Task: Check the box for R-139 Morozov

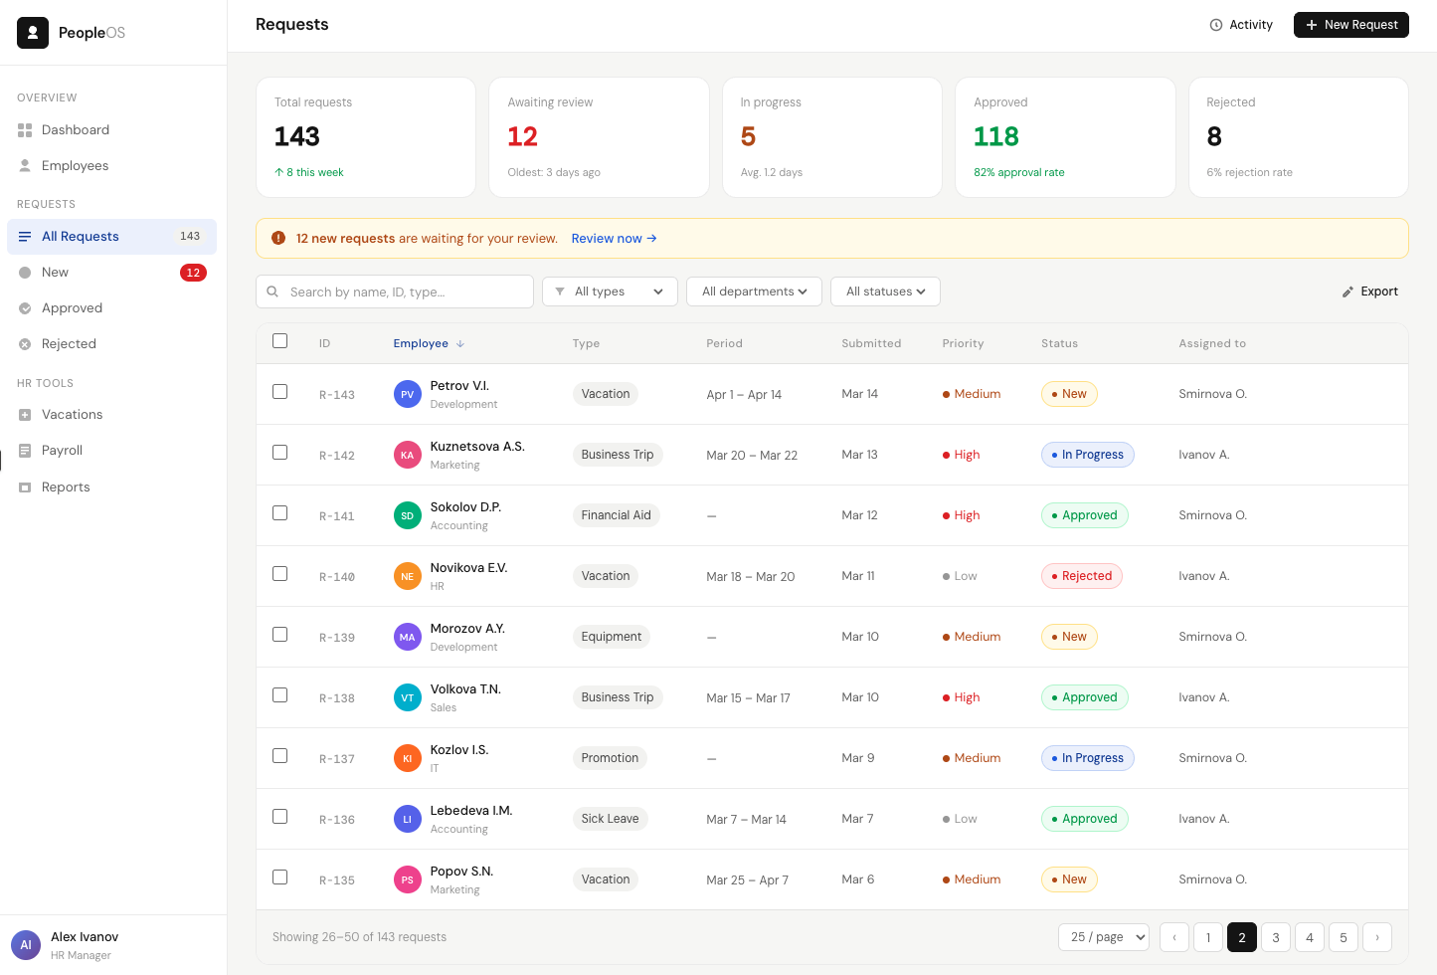Action: (x=280, y=635)
